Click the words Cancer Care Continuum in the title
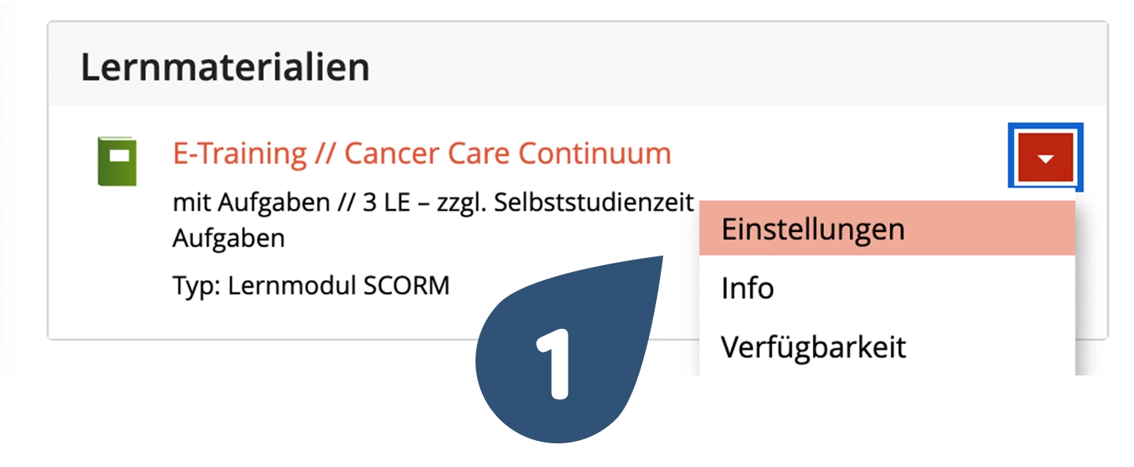Viewport: 1134px width, 467px height. coord(508,153)
